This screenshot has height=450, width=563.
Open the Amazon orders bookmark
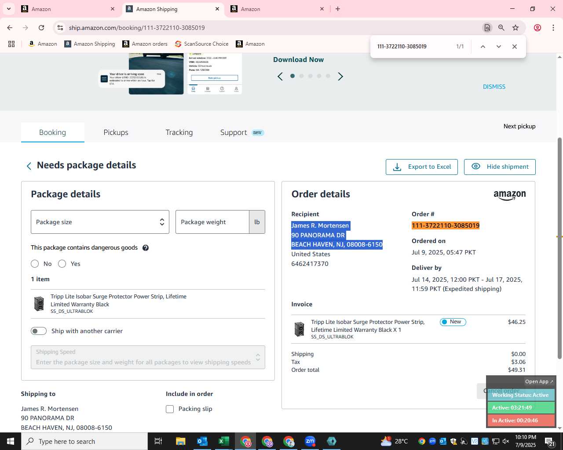click(x=145, y=44)
